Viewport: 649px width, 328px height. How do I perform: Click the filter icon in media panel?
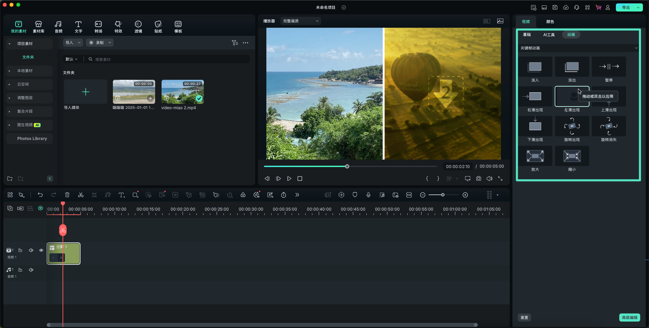click(235, 43)
